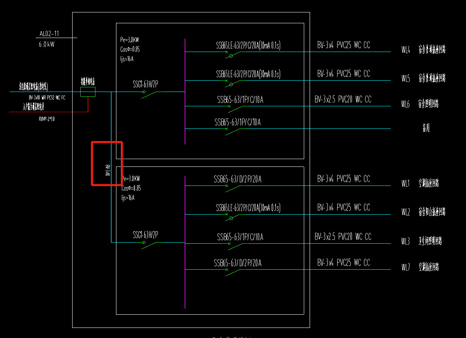Select the BV-3x4 PVC25 cable text on WL5
This screenshot has height=338, width=466.
pos(344,73)
